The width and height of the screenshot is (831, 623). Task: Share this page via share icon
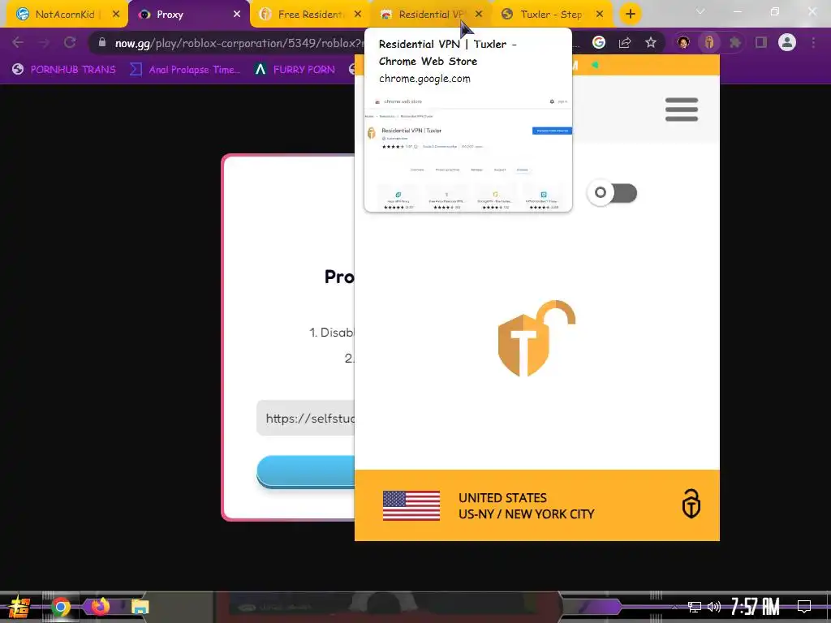(x=625, y=42)
